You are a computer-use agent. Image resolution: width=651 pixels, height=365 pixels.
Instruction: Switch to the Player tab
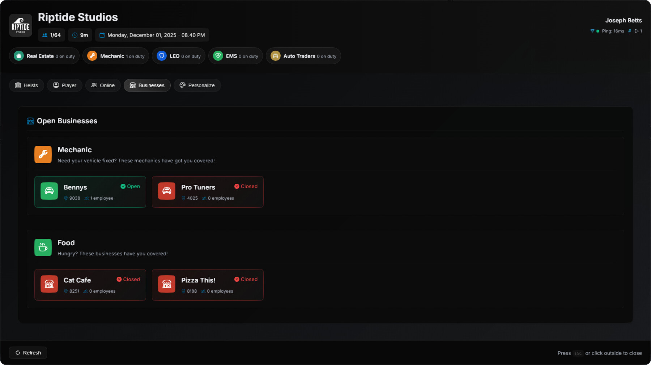65,85
